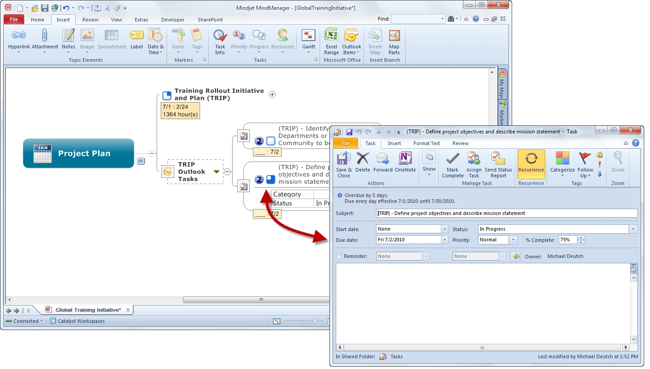Switch to the Review ribbon tab
650x369 pixels.
pyautogui.click(x=90, y=20)
